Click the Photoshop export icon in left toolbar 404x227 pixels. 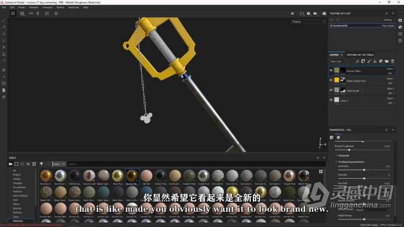(x=4, y=83)
